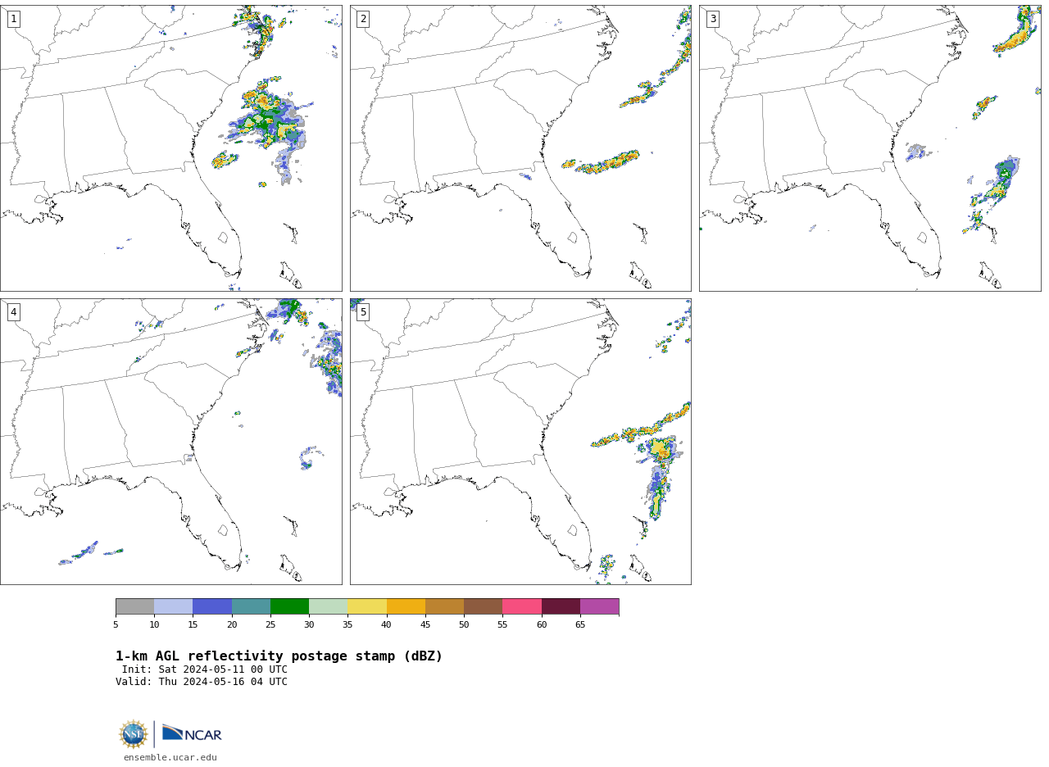Click the gray 5-10 dBZ color swatch
Viewport: 1049px width, 767px height.
pos(134,606)
